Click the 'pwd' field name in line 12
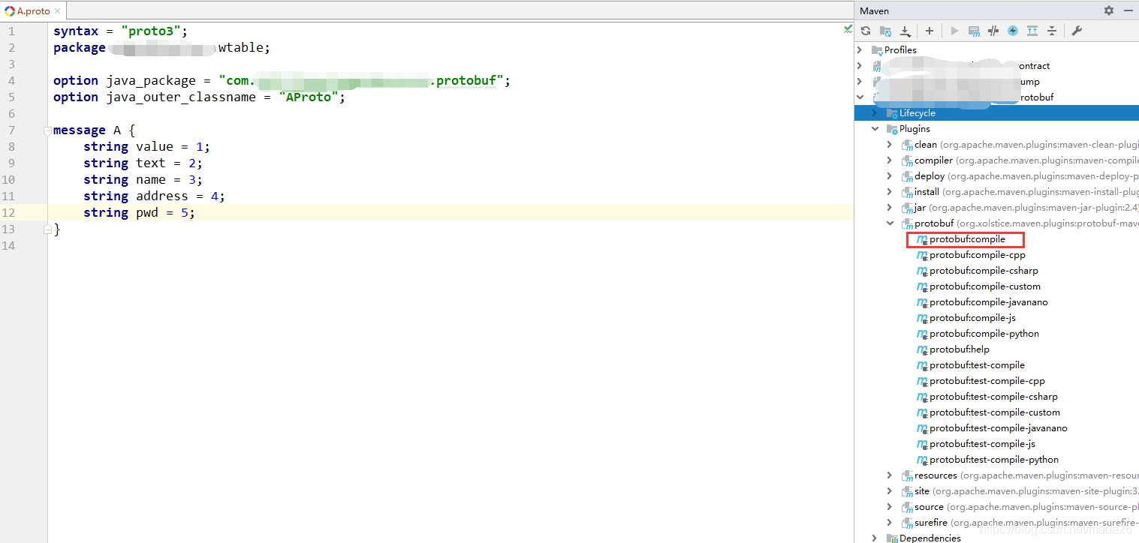Screen dimensions: 1139x543 147,212
